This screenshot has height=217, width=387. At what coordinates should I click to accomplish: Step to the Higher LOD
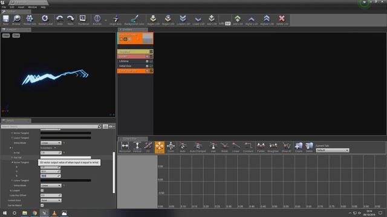coord(252,20)
